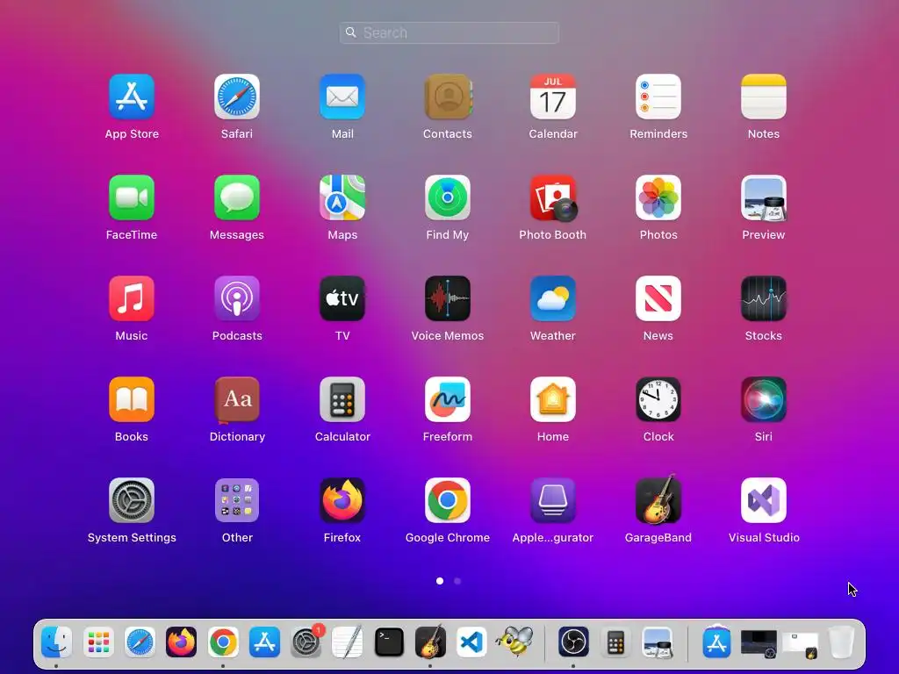Image resolution: width=899 pixels, height=674 pixels.
Task: Open GarageBand from the Launchpad grid
Action: pyautogui.click(x=658, y=499)
